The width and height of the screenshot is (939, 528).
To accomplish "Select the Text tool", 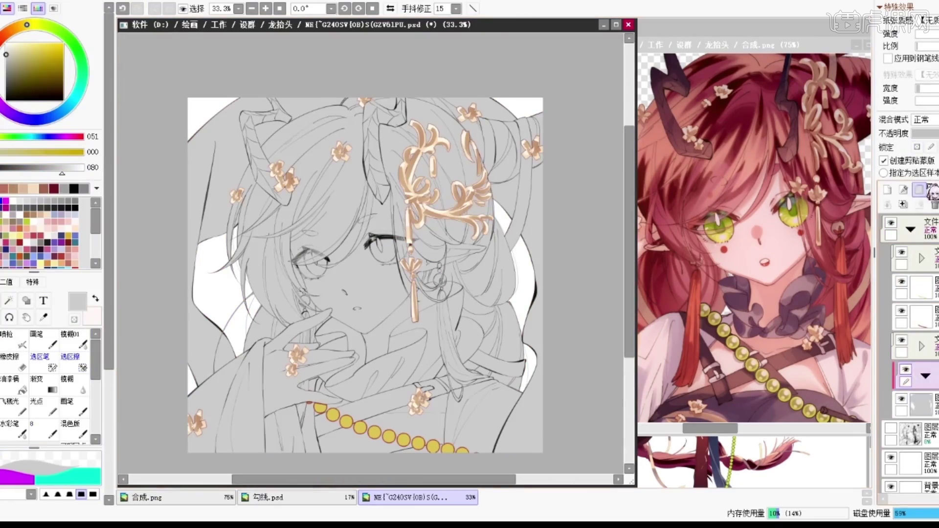I will tap(44, 300).
